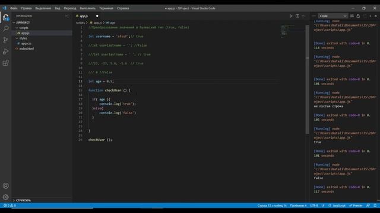Open output panel more views ellipsis
380x213 pixels.
[314, 16]
